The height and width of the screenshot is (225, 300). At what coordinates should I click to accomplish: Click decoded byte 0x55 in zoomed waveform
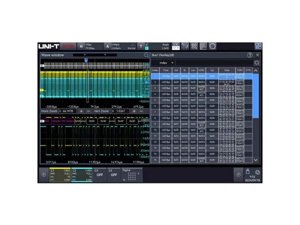tap(92, 121)
